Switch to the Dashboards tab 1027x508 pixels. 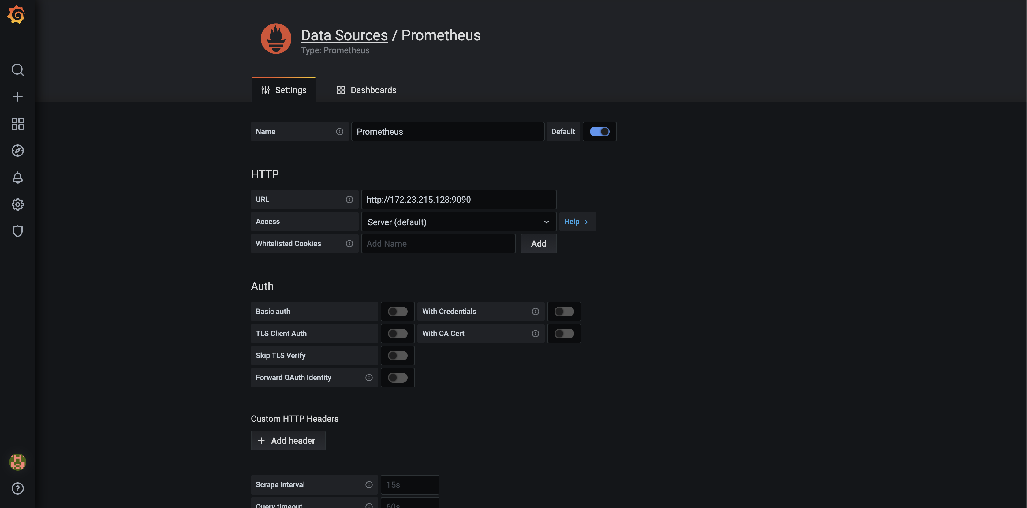click(366, 90)
